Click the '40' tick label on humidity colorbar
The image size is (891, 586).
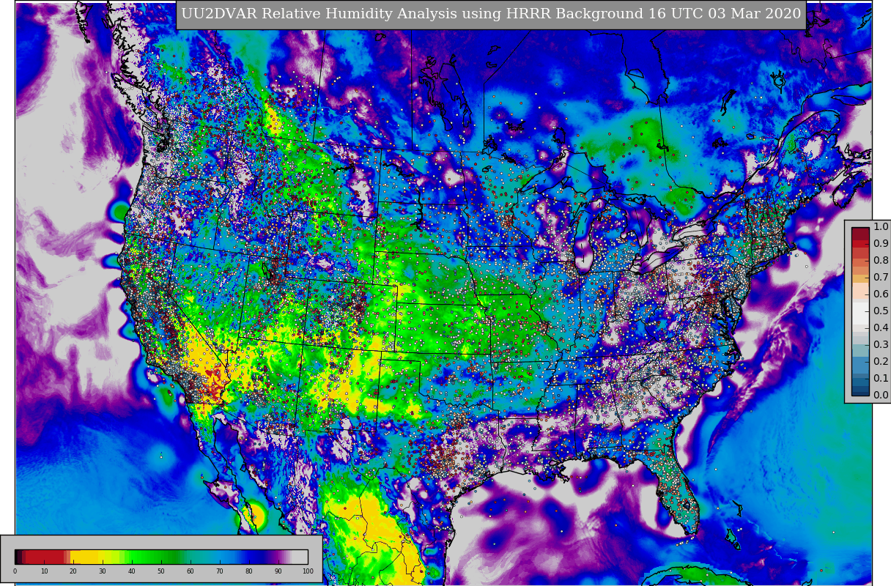132,571
